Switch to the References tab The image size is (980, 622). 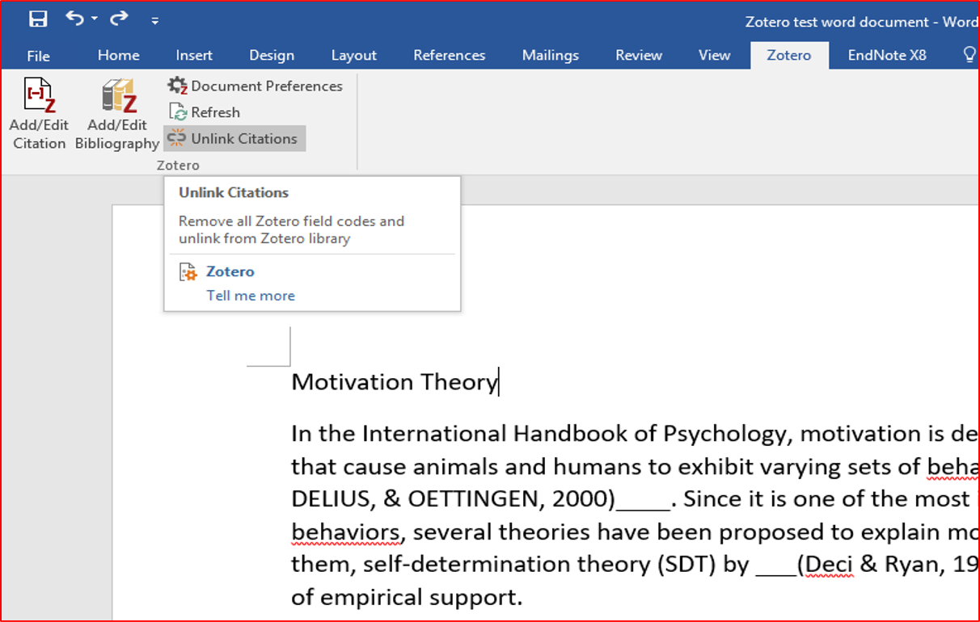450,55
